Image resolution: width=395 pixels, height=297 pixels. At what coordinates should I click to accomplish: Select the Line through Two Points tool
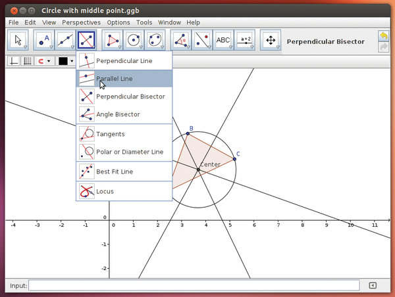pos(66,40)
